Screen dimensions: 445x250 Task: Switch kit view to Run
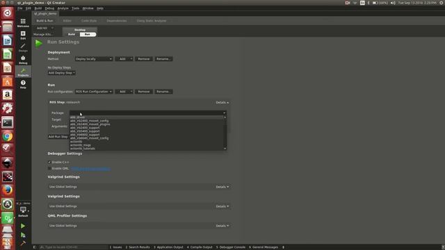tap(88, 34)
